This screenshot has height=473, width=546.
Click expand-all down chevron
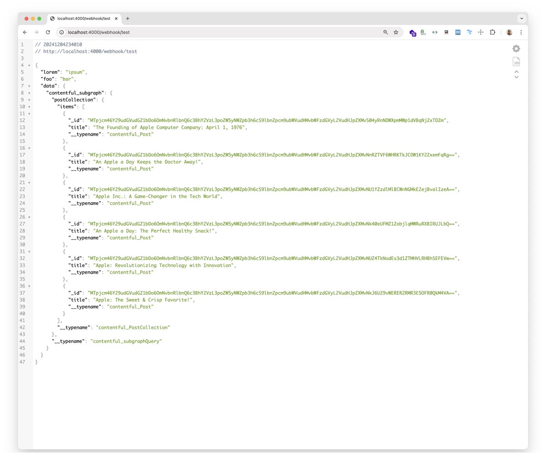[516, 77]
